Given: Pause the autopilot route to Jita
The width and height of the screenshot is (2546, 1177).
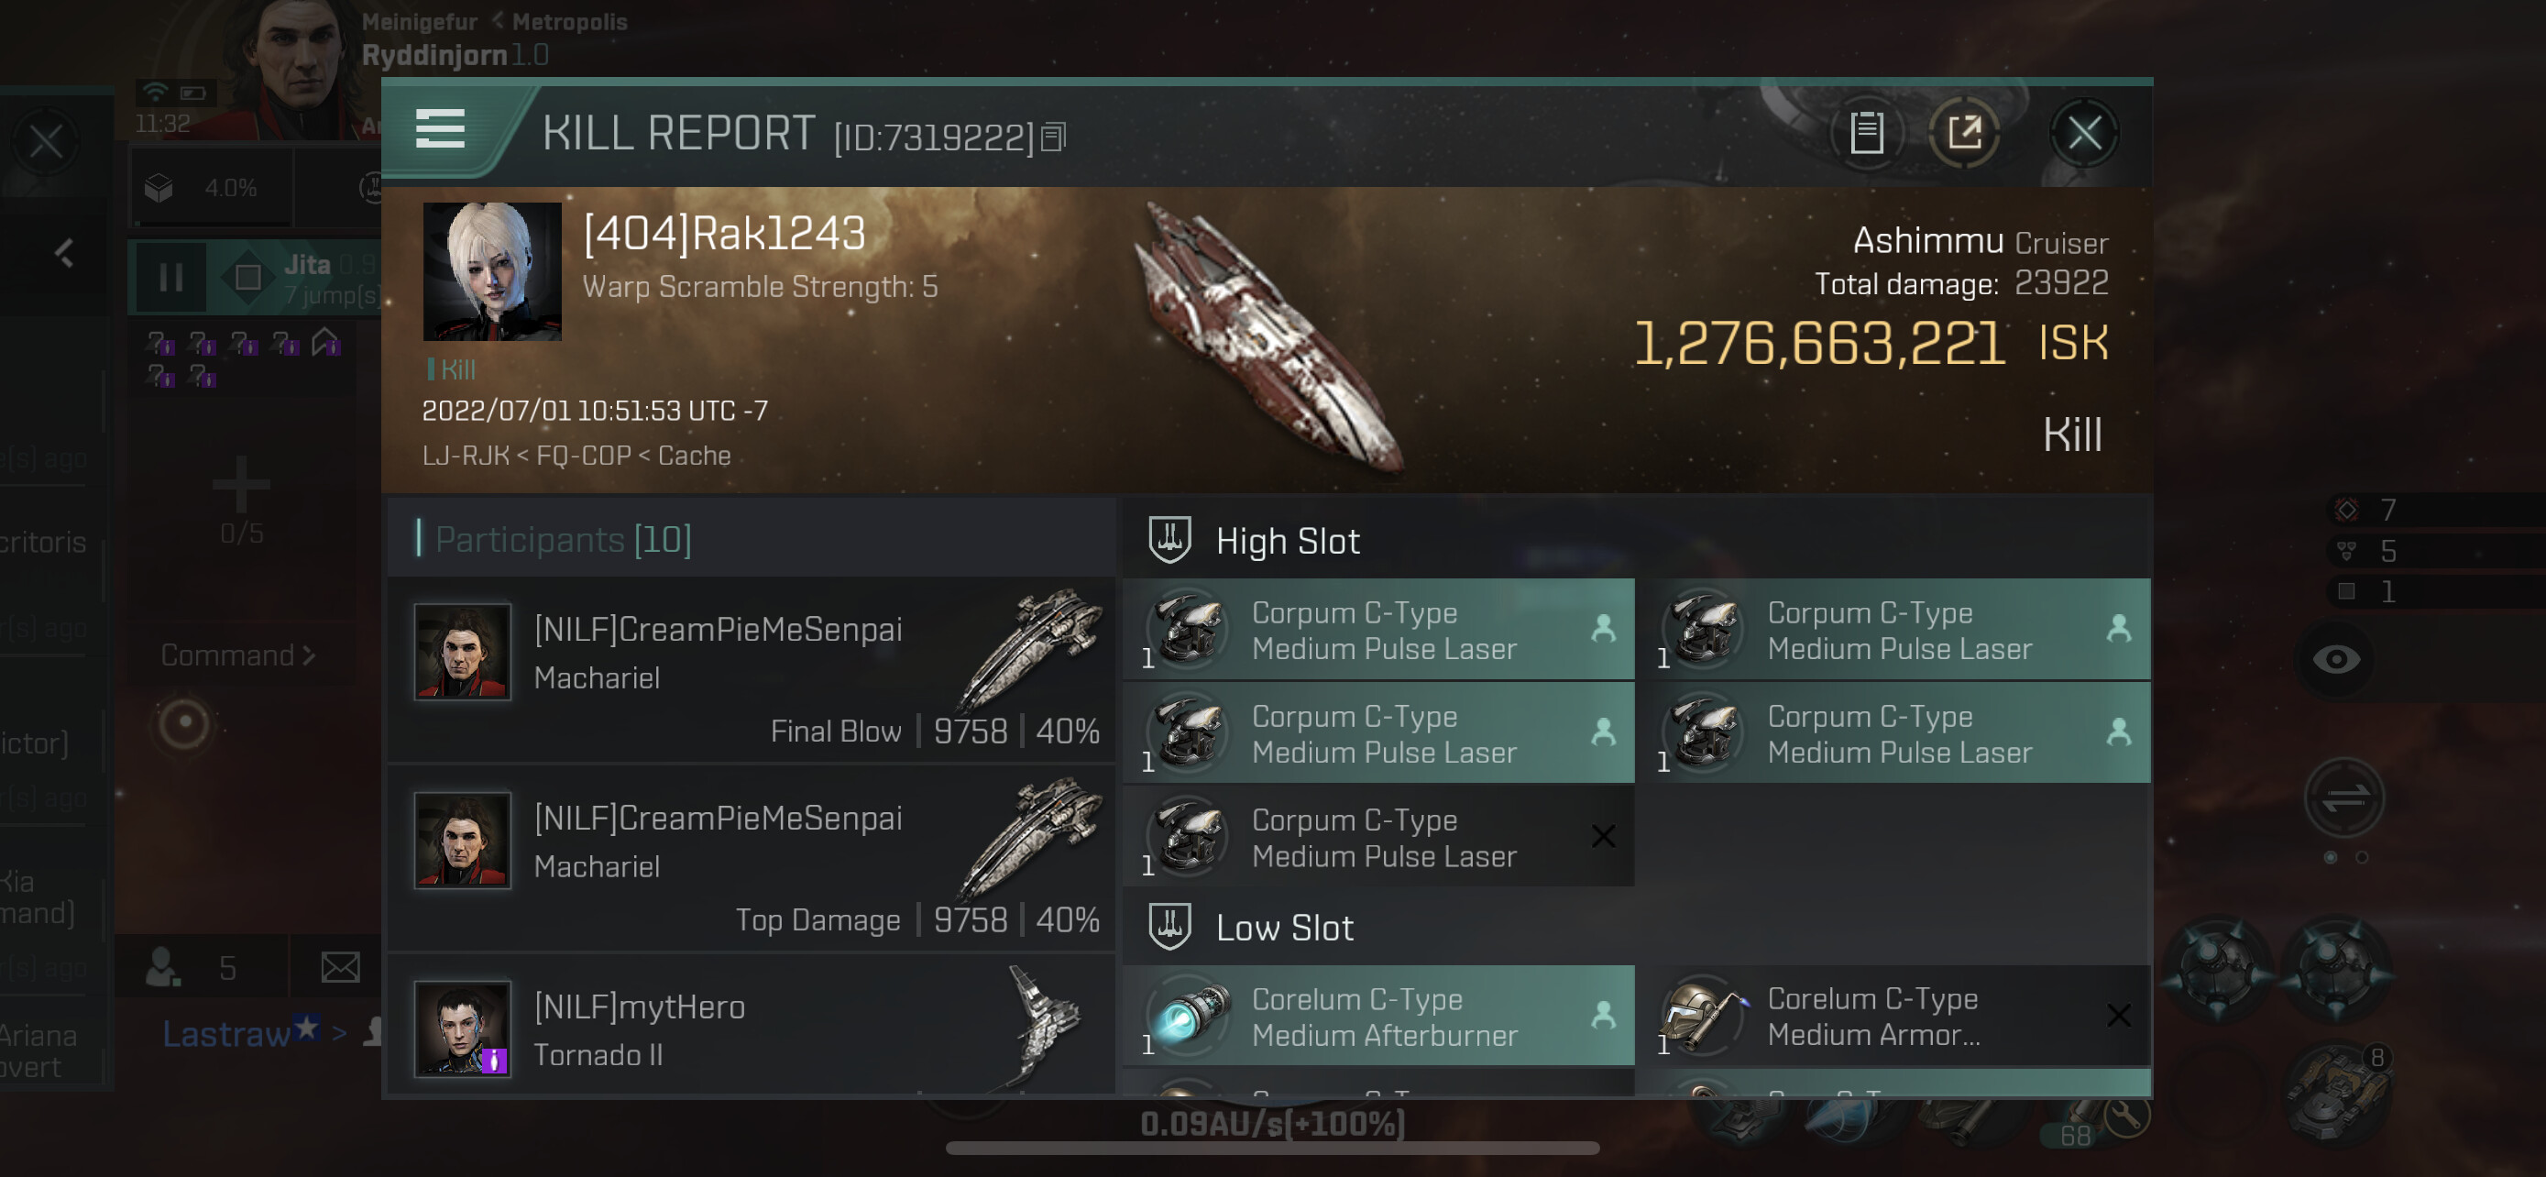Looking at the screenshot, I should [170, 278].
